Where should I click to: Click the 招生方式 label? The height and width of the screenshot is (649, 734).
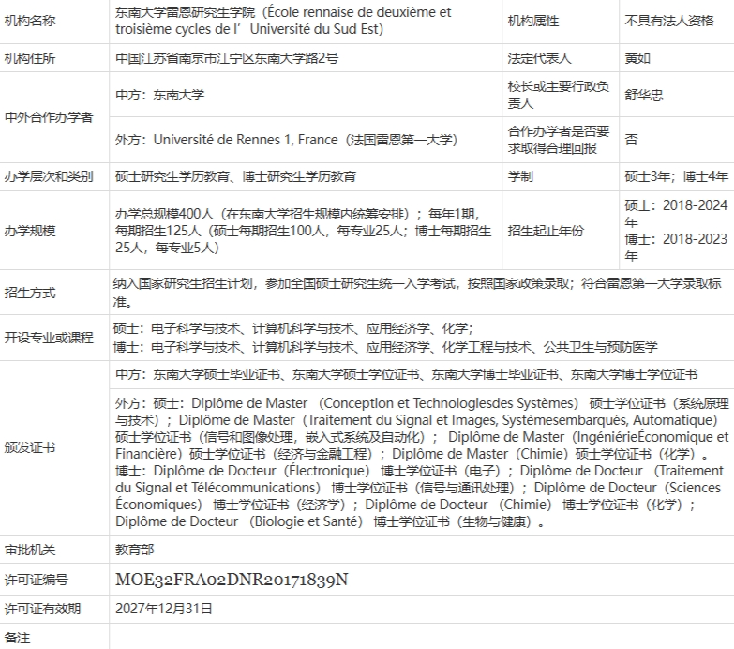30,293
